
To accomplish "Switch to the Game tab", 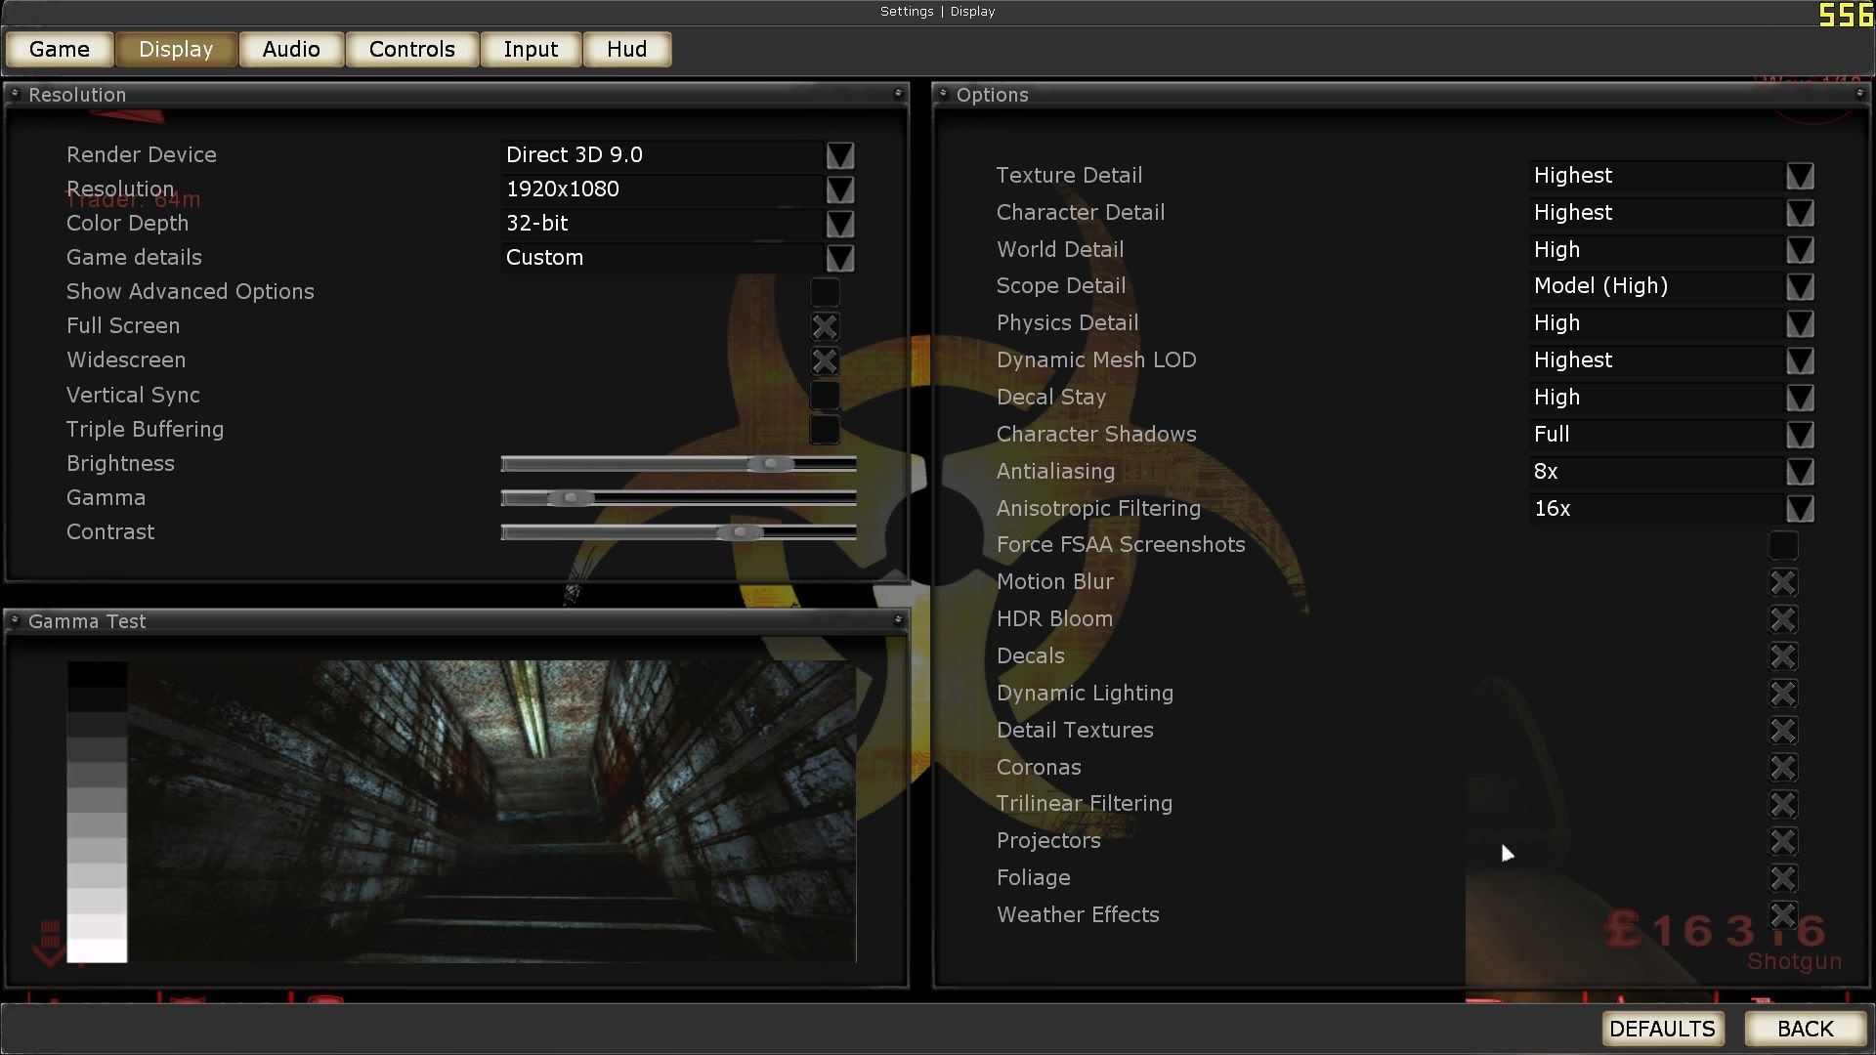I will (x=60, y=49).
